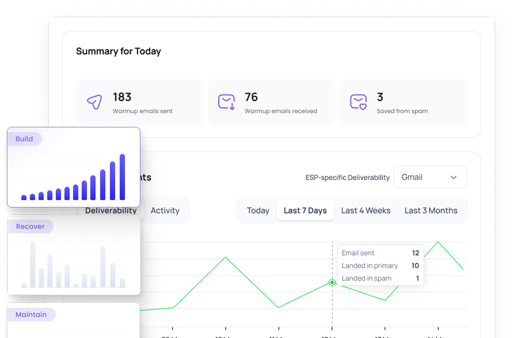Switch to the Activity tab
The width and height of the screenshot is (518, 338).
click(165, 211)
